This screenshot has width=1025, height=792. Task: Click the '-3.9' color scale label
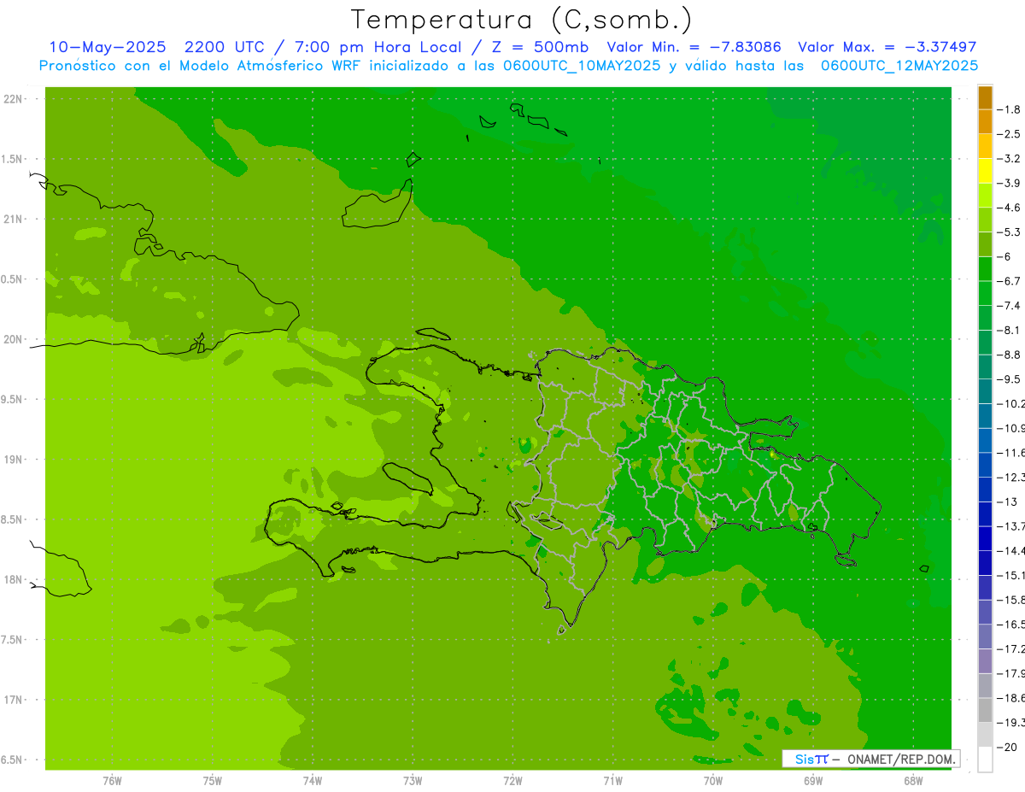[x=1010, y=183]
